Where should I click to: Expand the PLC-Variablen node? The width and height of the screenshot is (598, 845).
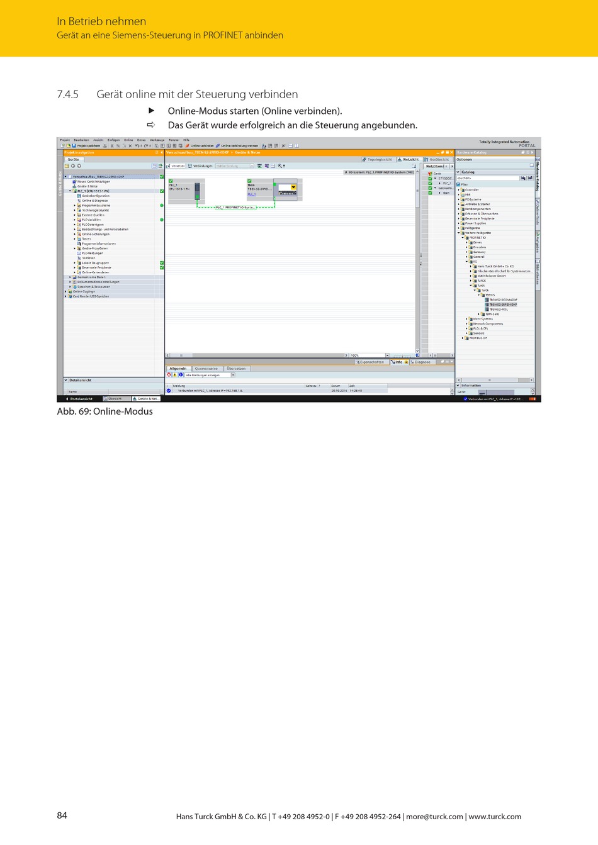(x=75, y=220)
